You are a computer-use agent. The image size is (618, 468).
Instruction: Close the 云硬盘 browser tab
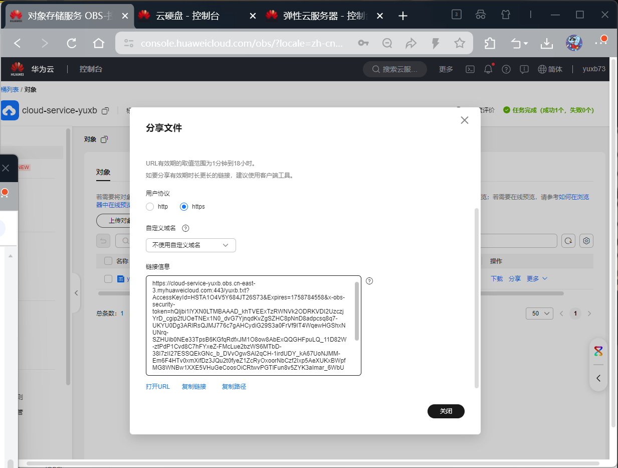click(253, 16)
